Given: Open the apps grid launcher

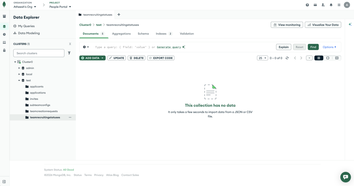Looking at the screenshot, I should pos(339,5).
